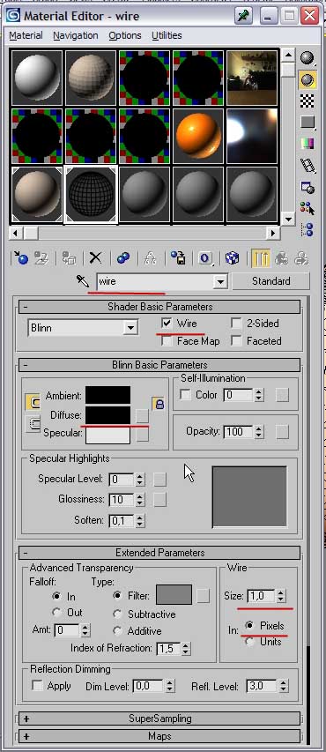Open the Material Editor Options icon

coord(307,187)
